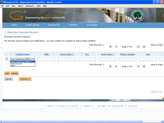Sort by M.I. column header
Image resolution: width=164 pixels, height=123 pixels.
(87, 54)
